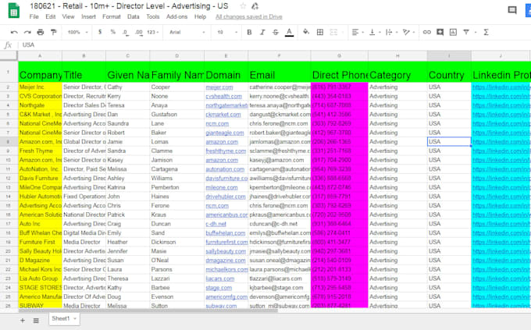Select the Country header cell
531x330 pixels.
click(449, 72)
